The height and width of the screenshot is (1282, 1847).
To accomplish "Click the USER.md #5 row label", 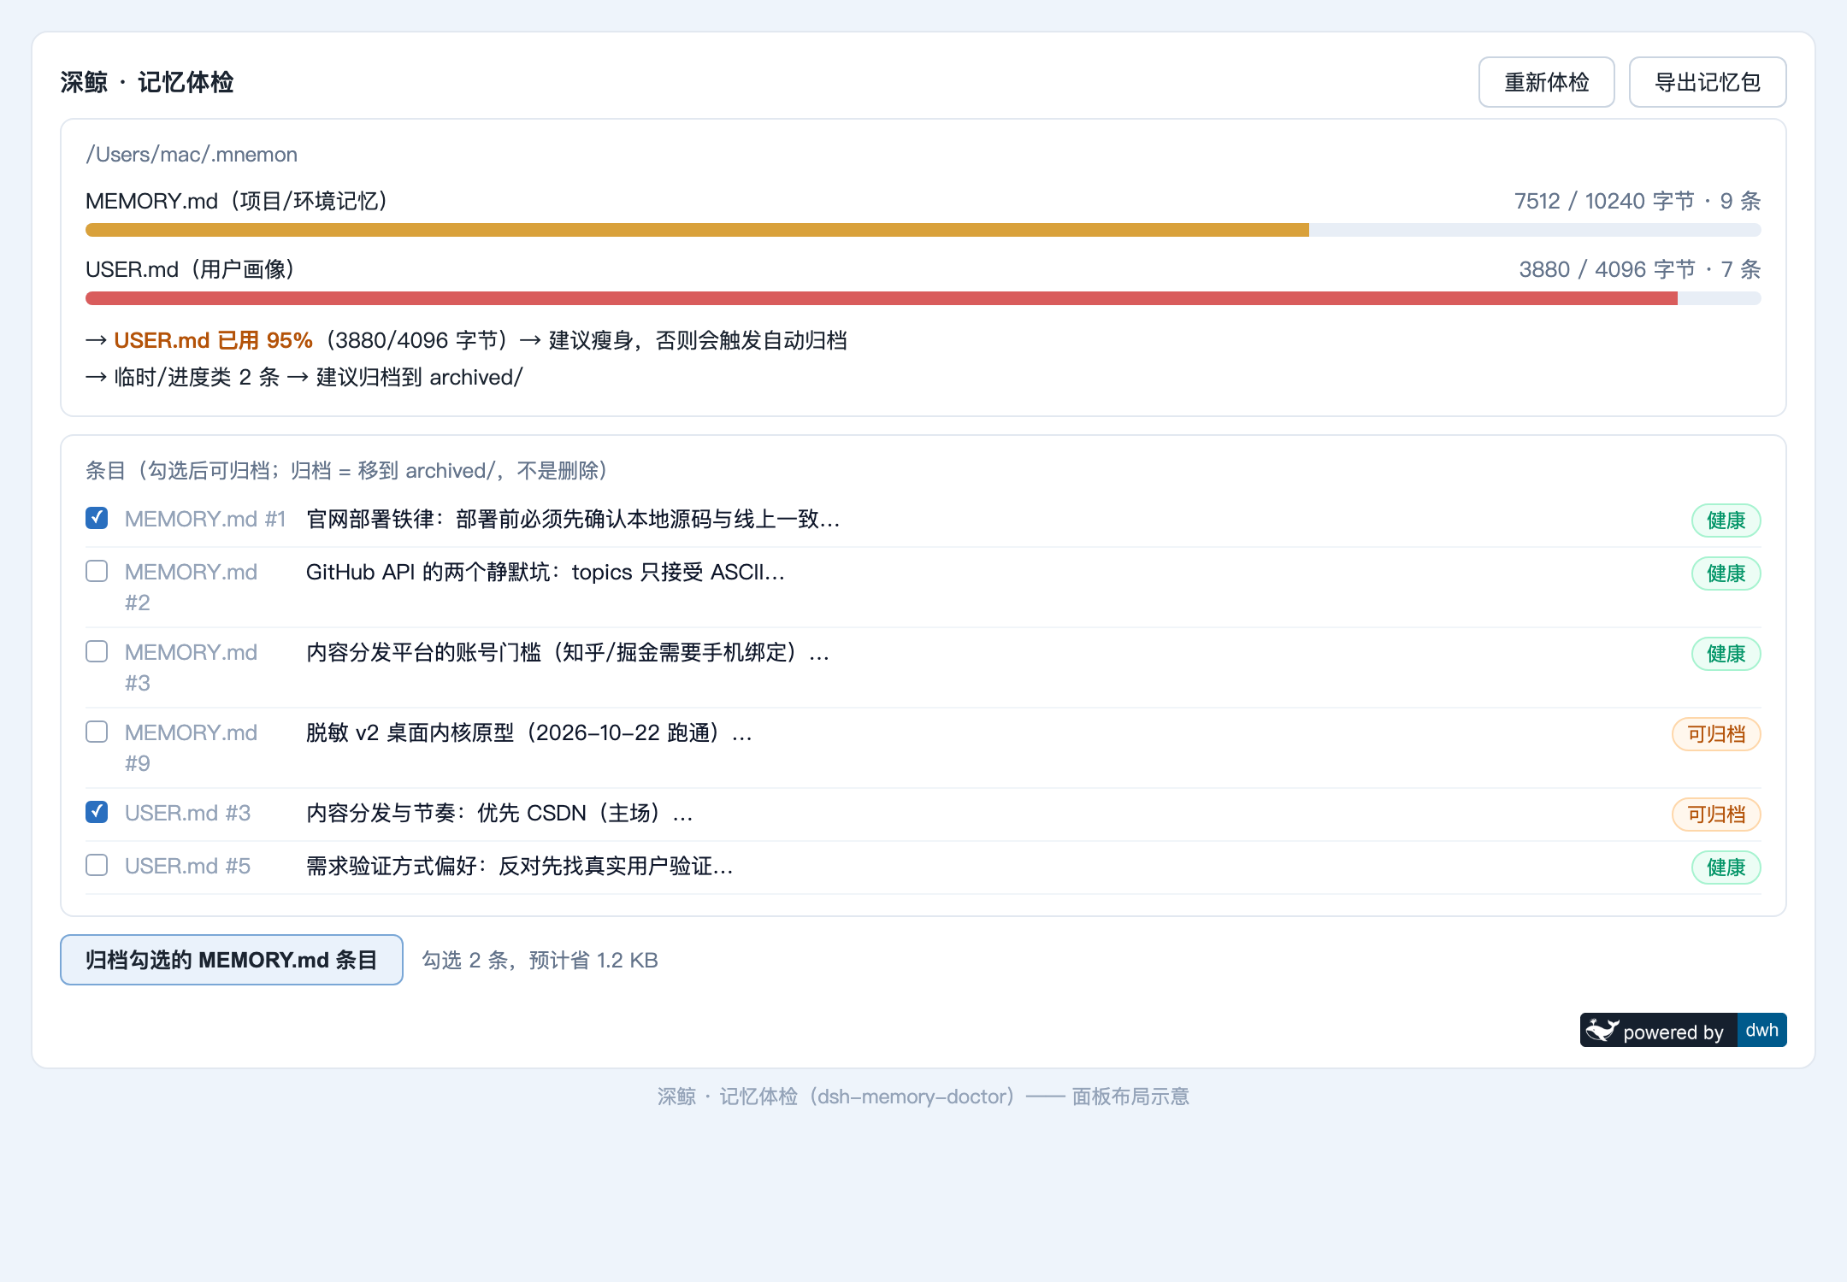I will 187,866.
